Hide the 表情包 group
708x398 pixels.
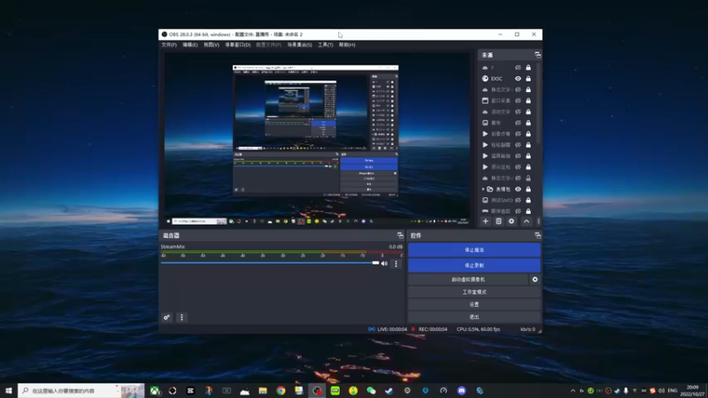[518, 189]
